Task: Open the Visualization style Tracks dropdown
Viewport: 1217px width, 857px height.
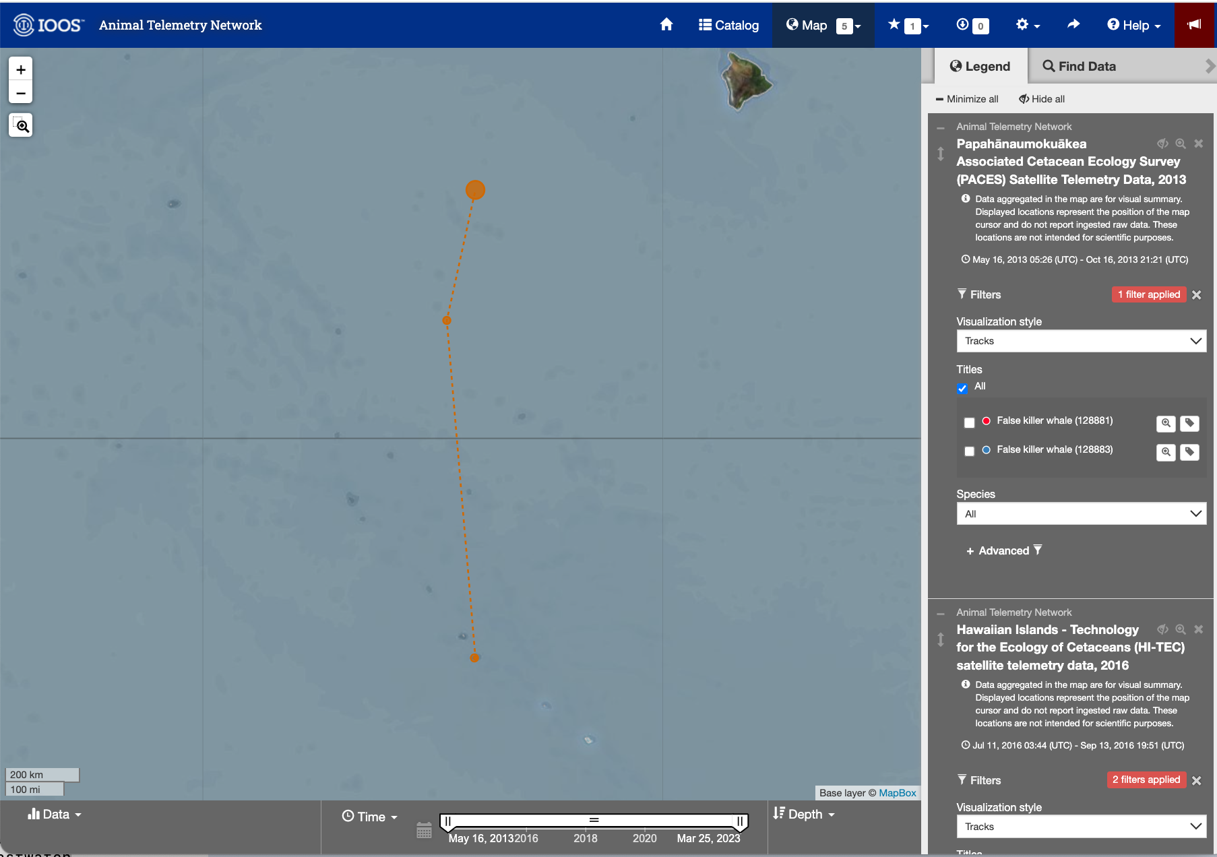Action: 1081,341
